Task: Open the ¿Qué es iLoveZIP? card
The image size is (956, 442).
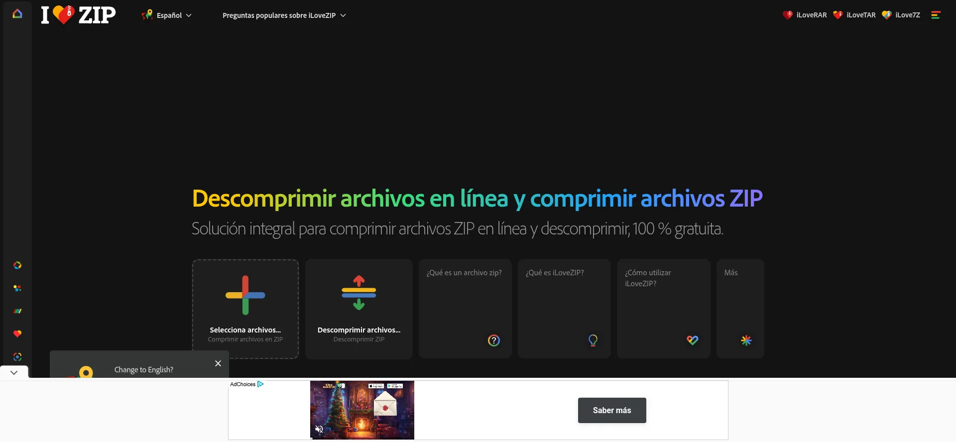Action: tap(564, 309)
